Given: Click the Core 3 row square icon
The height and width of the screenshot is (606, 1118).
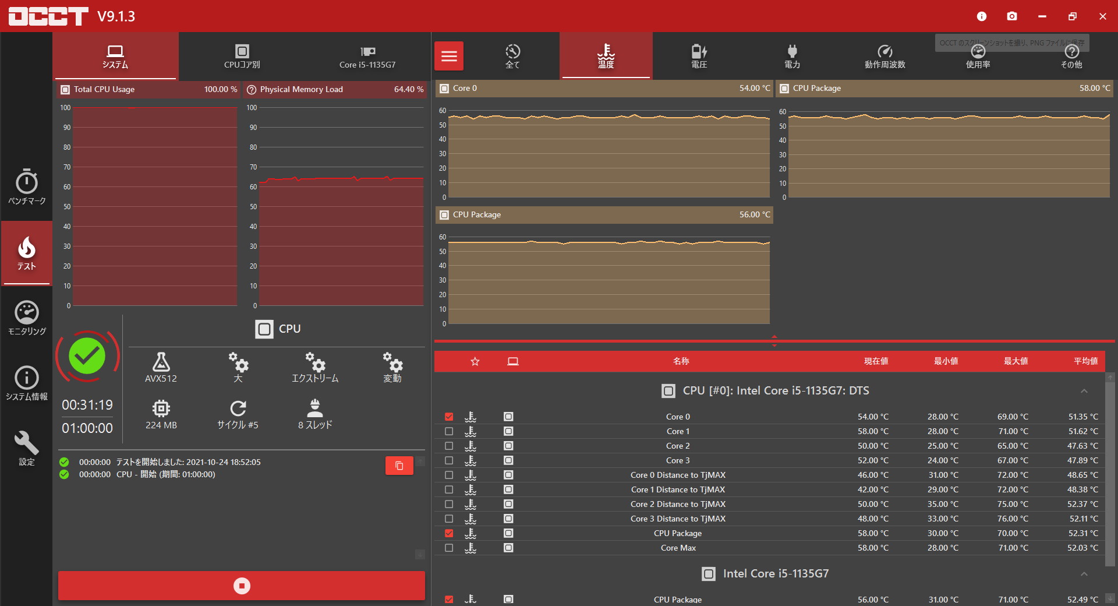Looking at the screenshot, I should tap(508, 460).
